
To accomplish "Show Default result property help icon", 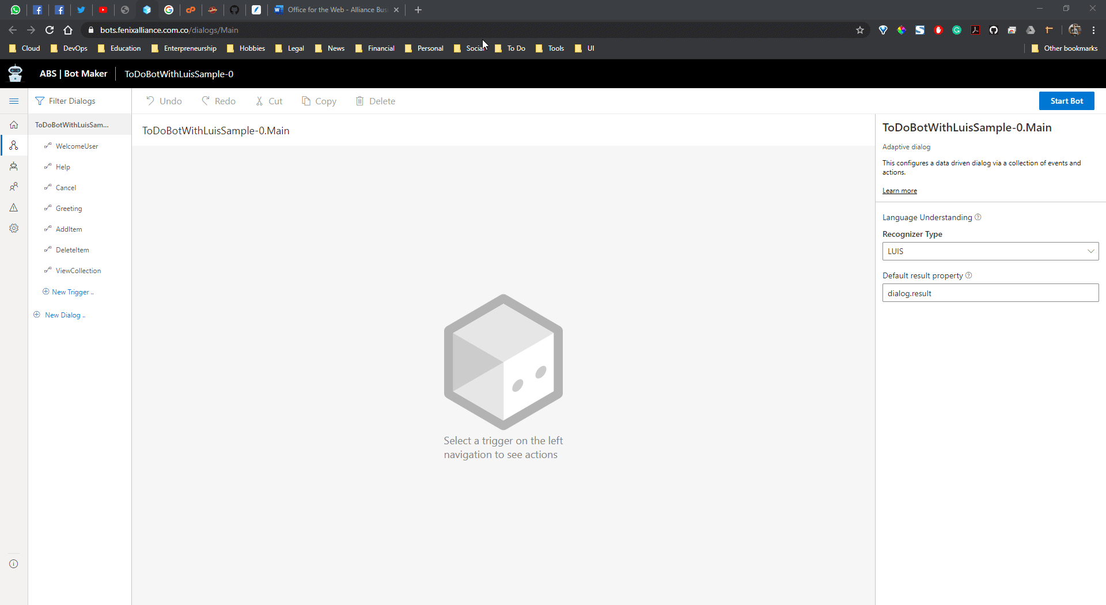I will point(968,275).
